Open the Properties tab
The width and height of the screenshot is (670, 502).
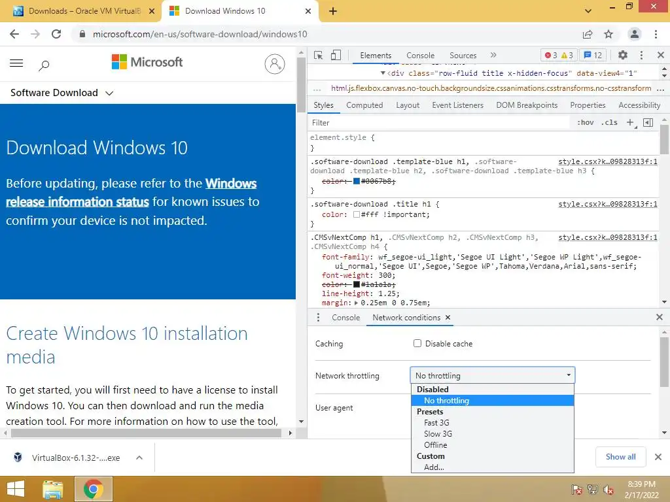(x=588, y=105)
